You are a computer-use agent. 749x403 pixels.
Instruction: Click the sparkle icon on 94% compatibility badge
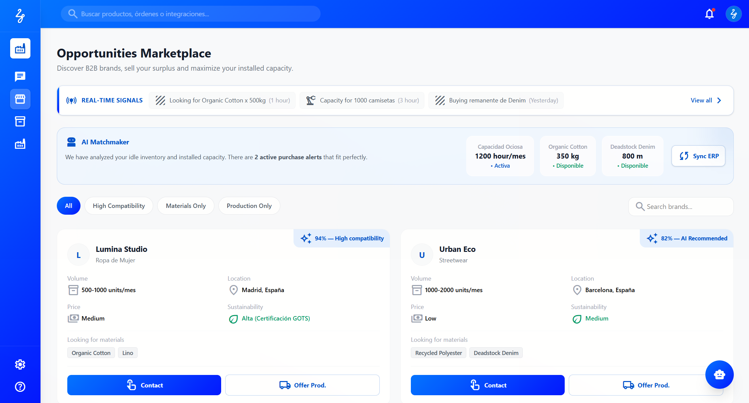(306, 238)
